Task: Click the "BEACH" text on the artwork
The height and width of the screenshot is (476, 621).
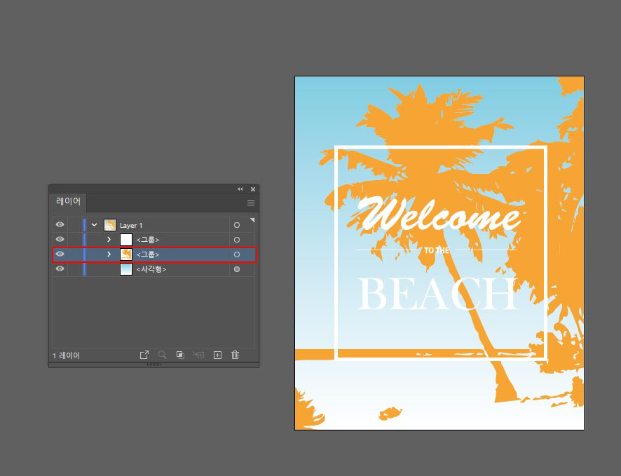Action: 437,294
